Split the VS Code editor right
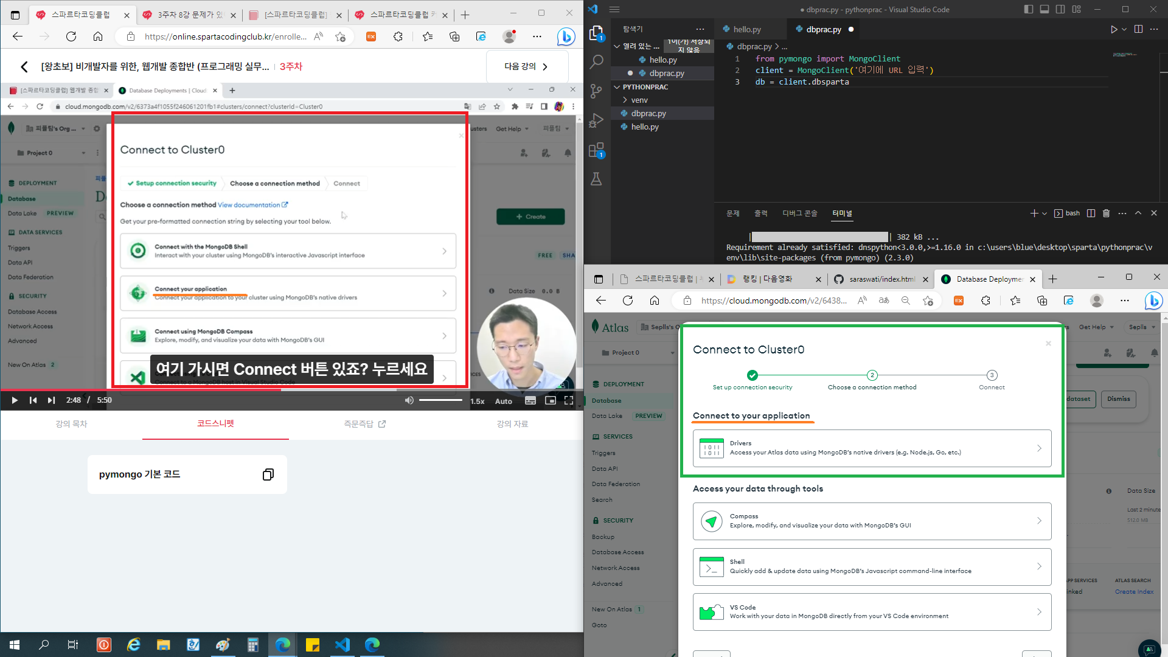The height and width of the screenshot is (657, 1168). pyautogui.click(x=1138, y=29)
